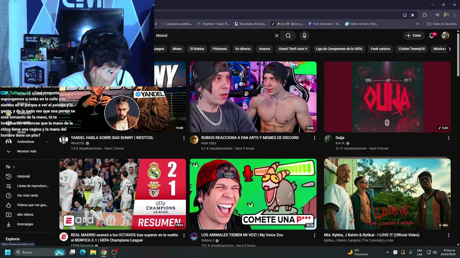
Task: Open Calculadora gráfica bookmark
Action: [176, 24]
